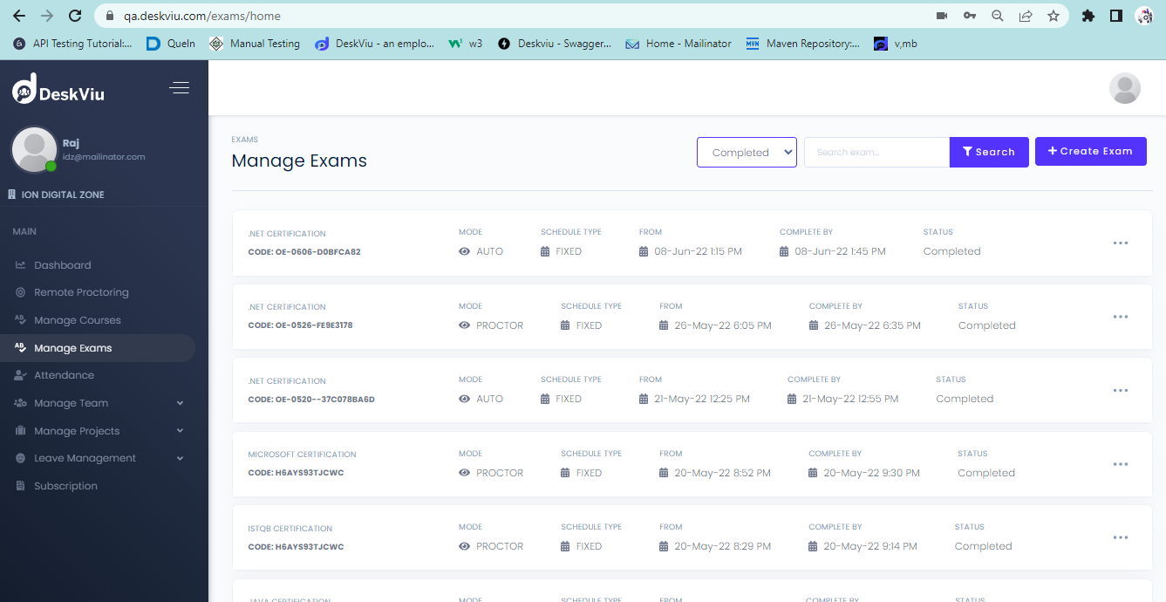Open the Dashboard icon in sidebar

(x=20, y=265)
